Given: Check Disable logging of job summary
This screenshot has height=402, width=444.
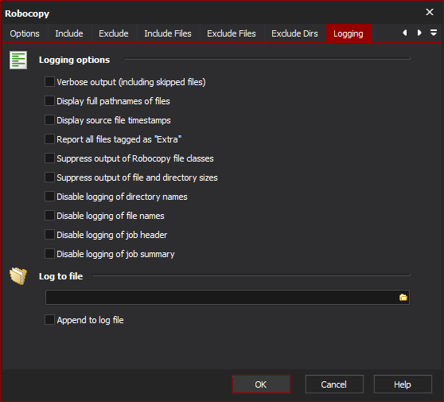Looking at the screenshot, I should pyautogui.click(x=49, y=254).
